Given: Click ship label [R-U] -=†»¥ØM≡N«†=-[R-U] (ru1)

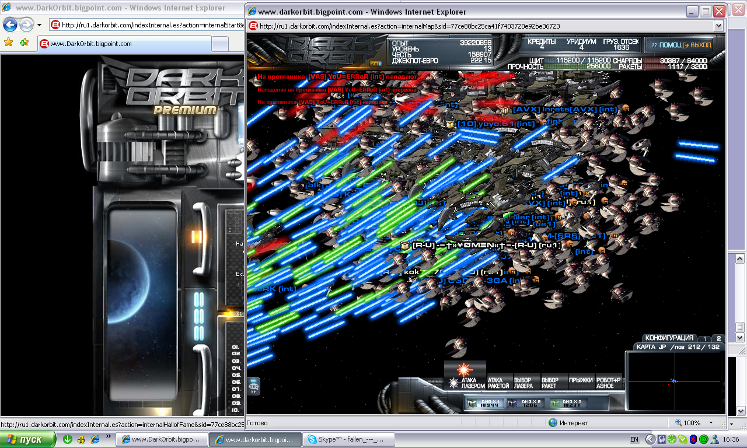Looking at the screenshot, I should (x=486, y=245).
